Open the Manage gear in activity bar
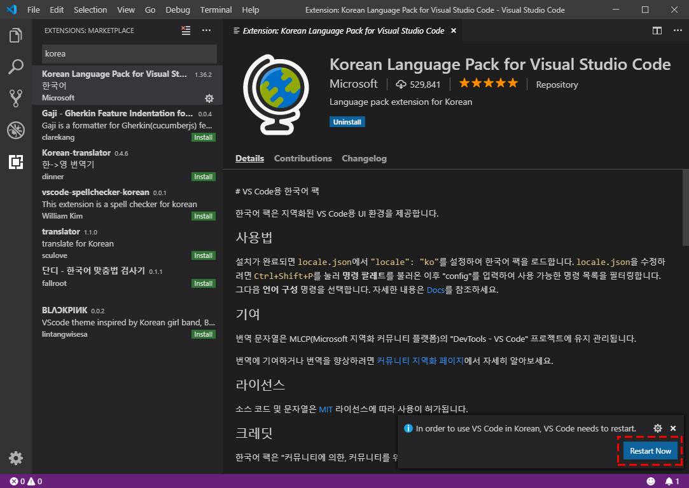 click(16, 458)
